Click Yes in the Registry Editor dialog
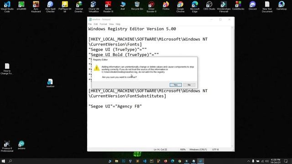This screenshot has width=292, height=164. [x=176, y=85]
